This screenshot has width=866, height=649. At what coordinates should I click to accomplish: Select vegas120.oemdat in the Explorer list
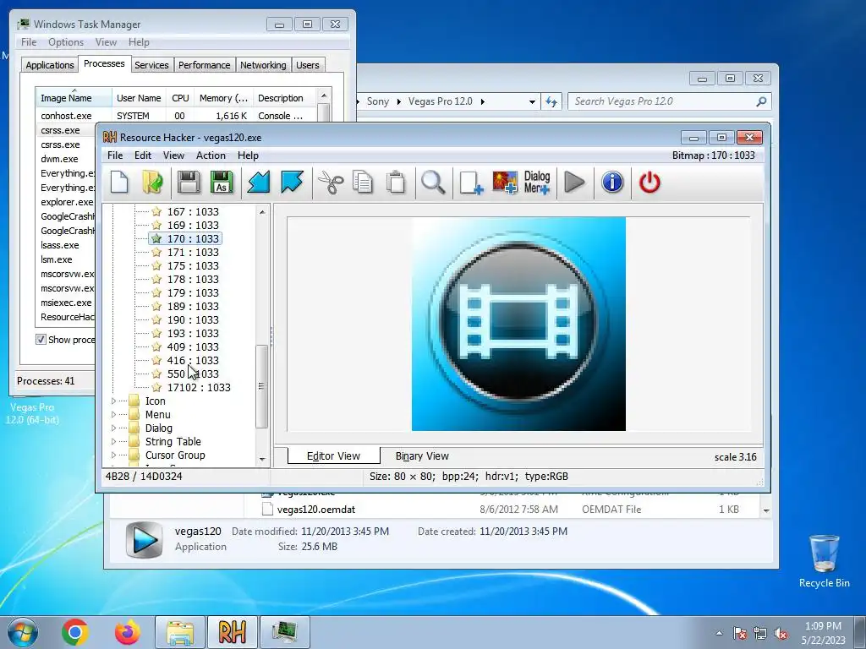tap(316, 510)
